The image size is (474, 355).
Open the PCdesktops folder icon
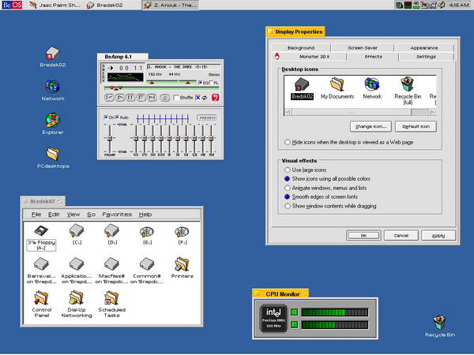click(x=53, y=154)
